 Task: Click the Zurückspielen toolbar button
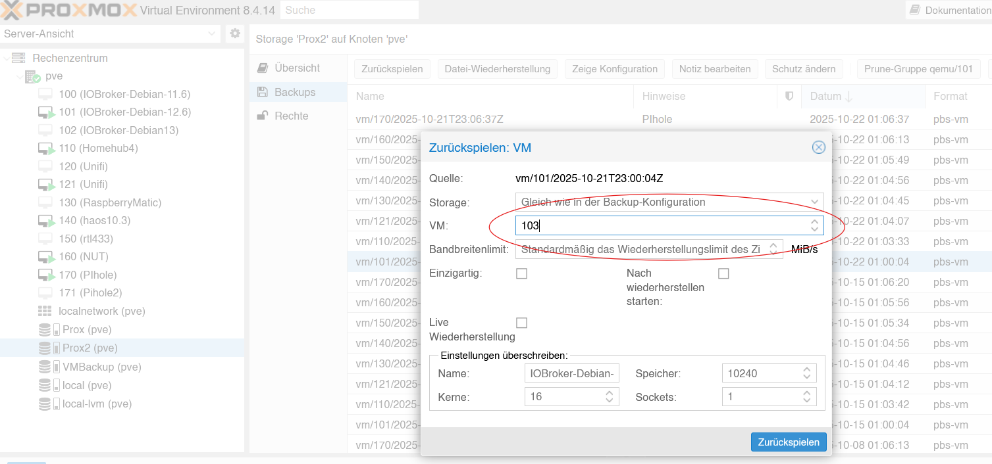pyautogui.click(x=392, y=68)
